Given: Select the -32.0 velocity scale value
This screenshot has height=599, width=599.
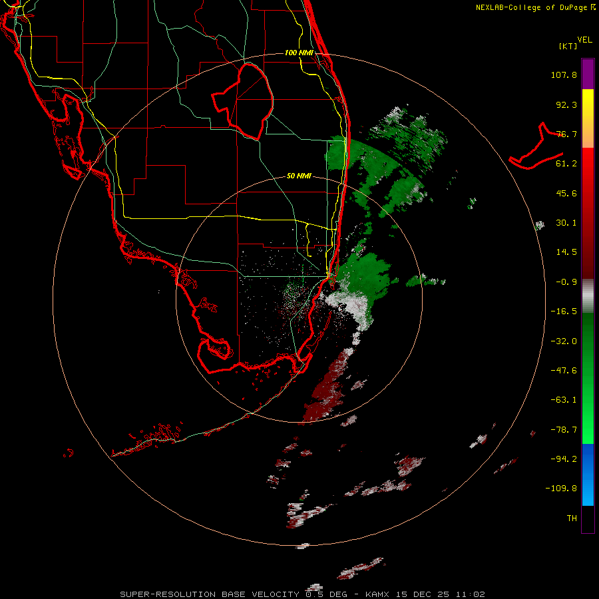Looking at the screenshot, I should pyautogui.click(x=564, y=341).
